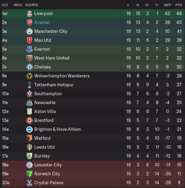Click the Tottenham Hotspur cockerel crest
This screenshot has width=185, height=188.
tap(29, 85)
